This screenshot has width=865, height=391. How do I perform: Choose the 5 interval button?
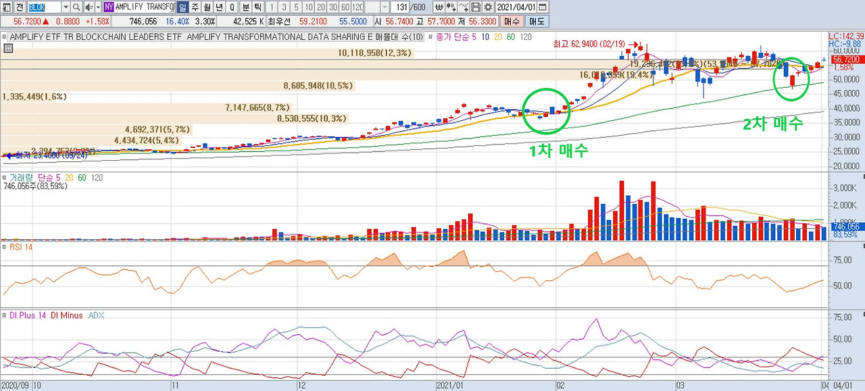(x=296, y=7)
